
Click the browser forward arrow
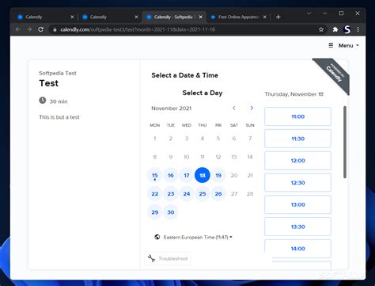[x=29, y=29]
